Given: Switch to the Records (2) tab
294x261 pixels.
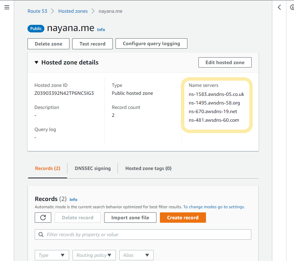Looking at the screenshot, I should click(48, 168).
